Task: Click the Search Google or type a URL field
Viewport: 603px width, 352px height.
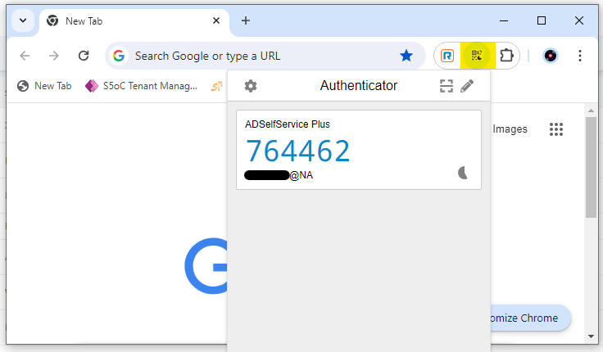Action: pyautogui.click(x=265, y=56)
